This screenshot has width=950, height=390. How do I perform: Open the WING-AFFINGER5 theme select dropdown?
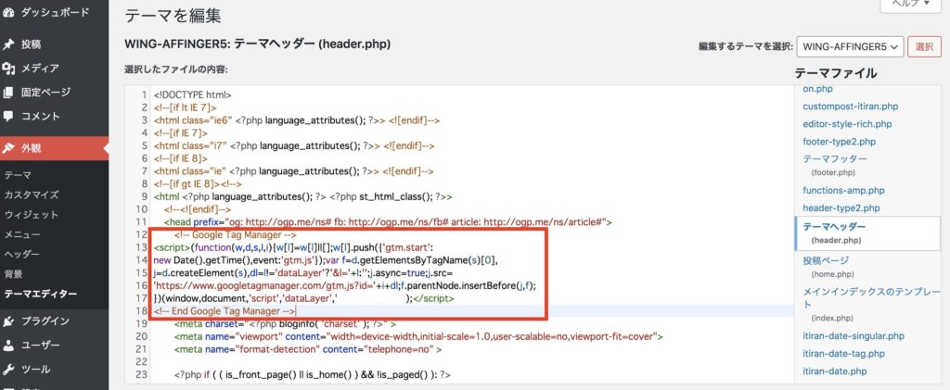tap(851, 46)
